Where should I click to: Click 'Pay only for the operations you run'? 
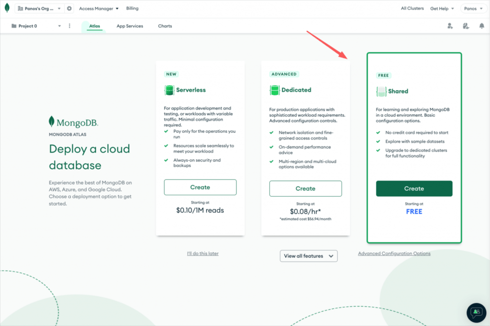coord(204,134)
